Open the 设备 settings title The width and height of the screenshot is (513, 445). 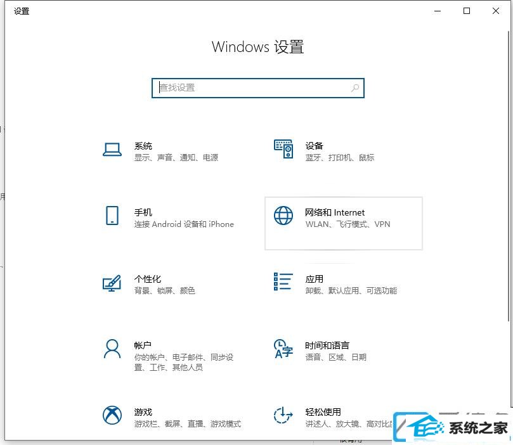click(x=315, y=146)
